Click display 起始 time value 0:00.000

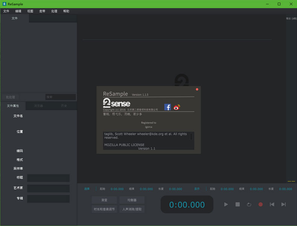tap(227, 189)
